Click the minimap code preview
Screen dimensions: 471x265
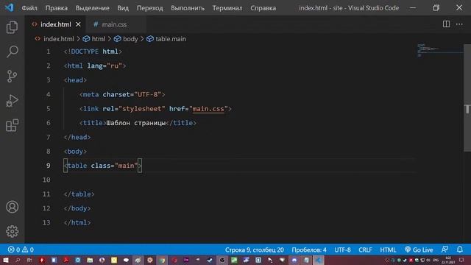439,50
